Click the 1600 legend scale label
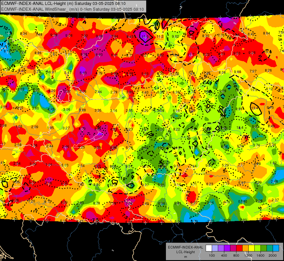284x261 pixels. tap(261, 255)
